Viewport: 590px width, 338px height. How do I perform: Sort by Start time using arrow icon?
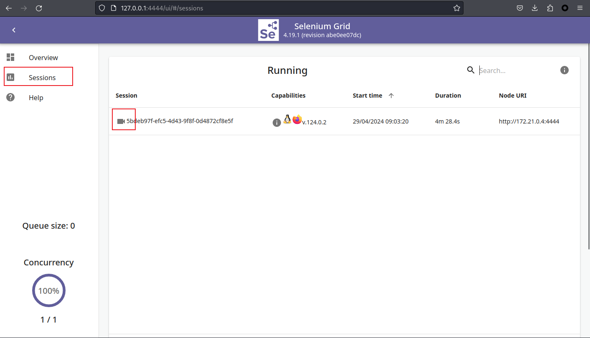click(x=391, y=96)
